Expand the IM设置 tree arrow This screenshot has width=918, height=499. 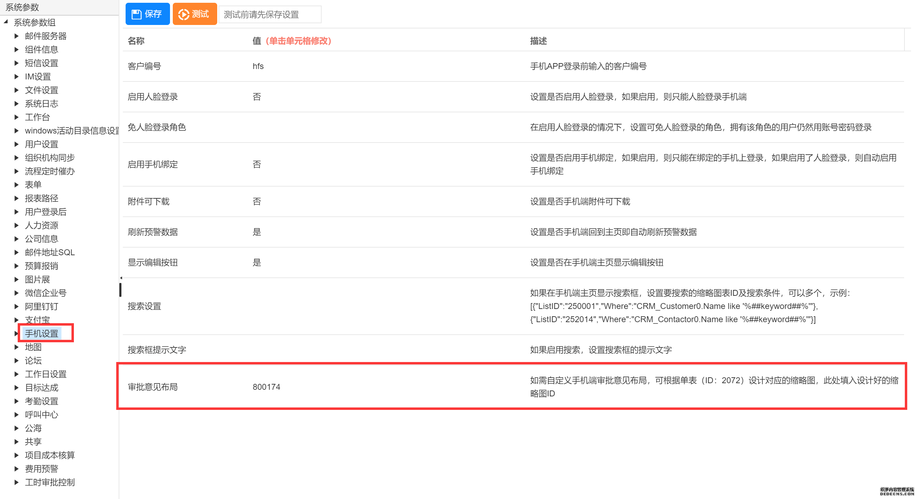tap(16, 77)
